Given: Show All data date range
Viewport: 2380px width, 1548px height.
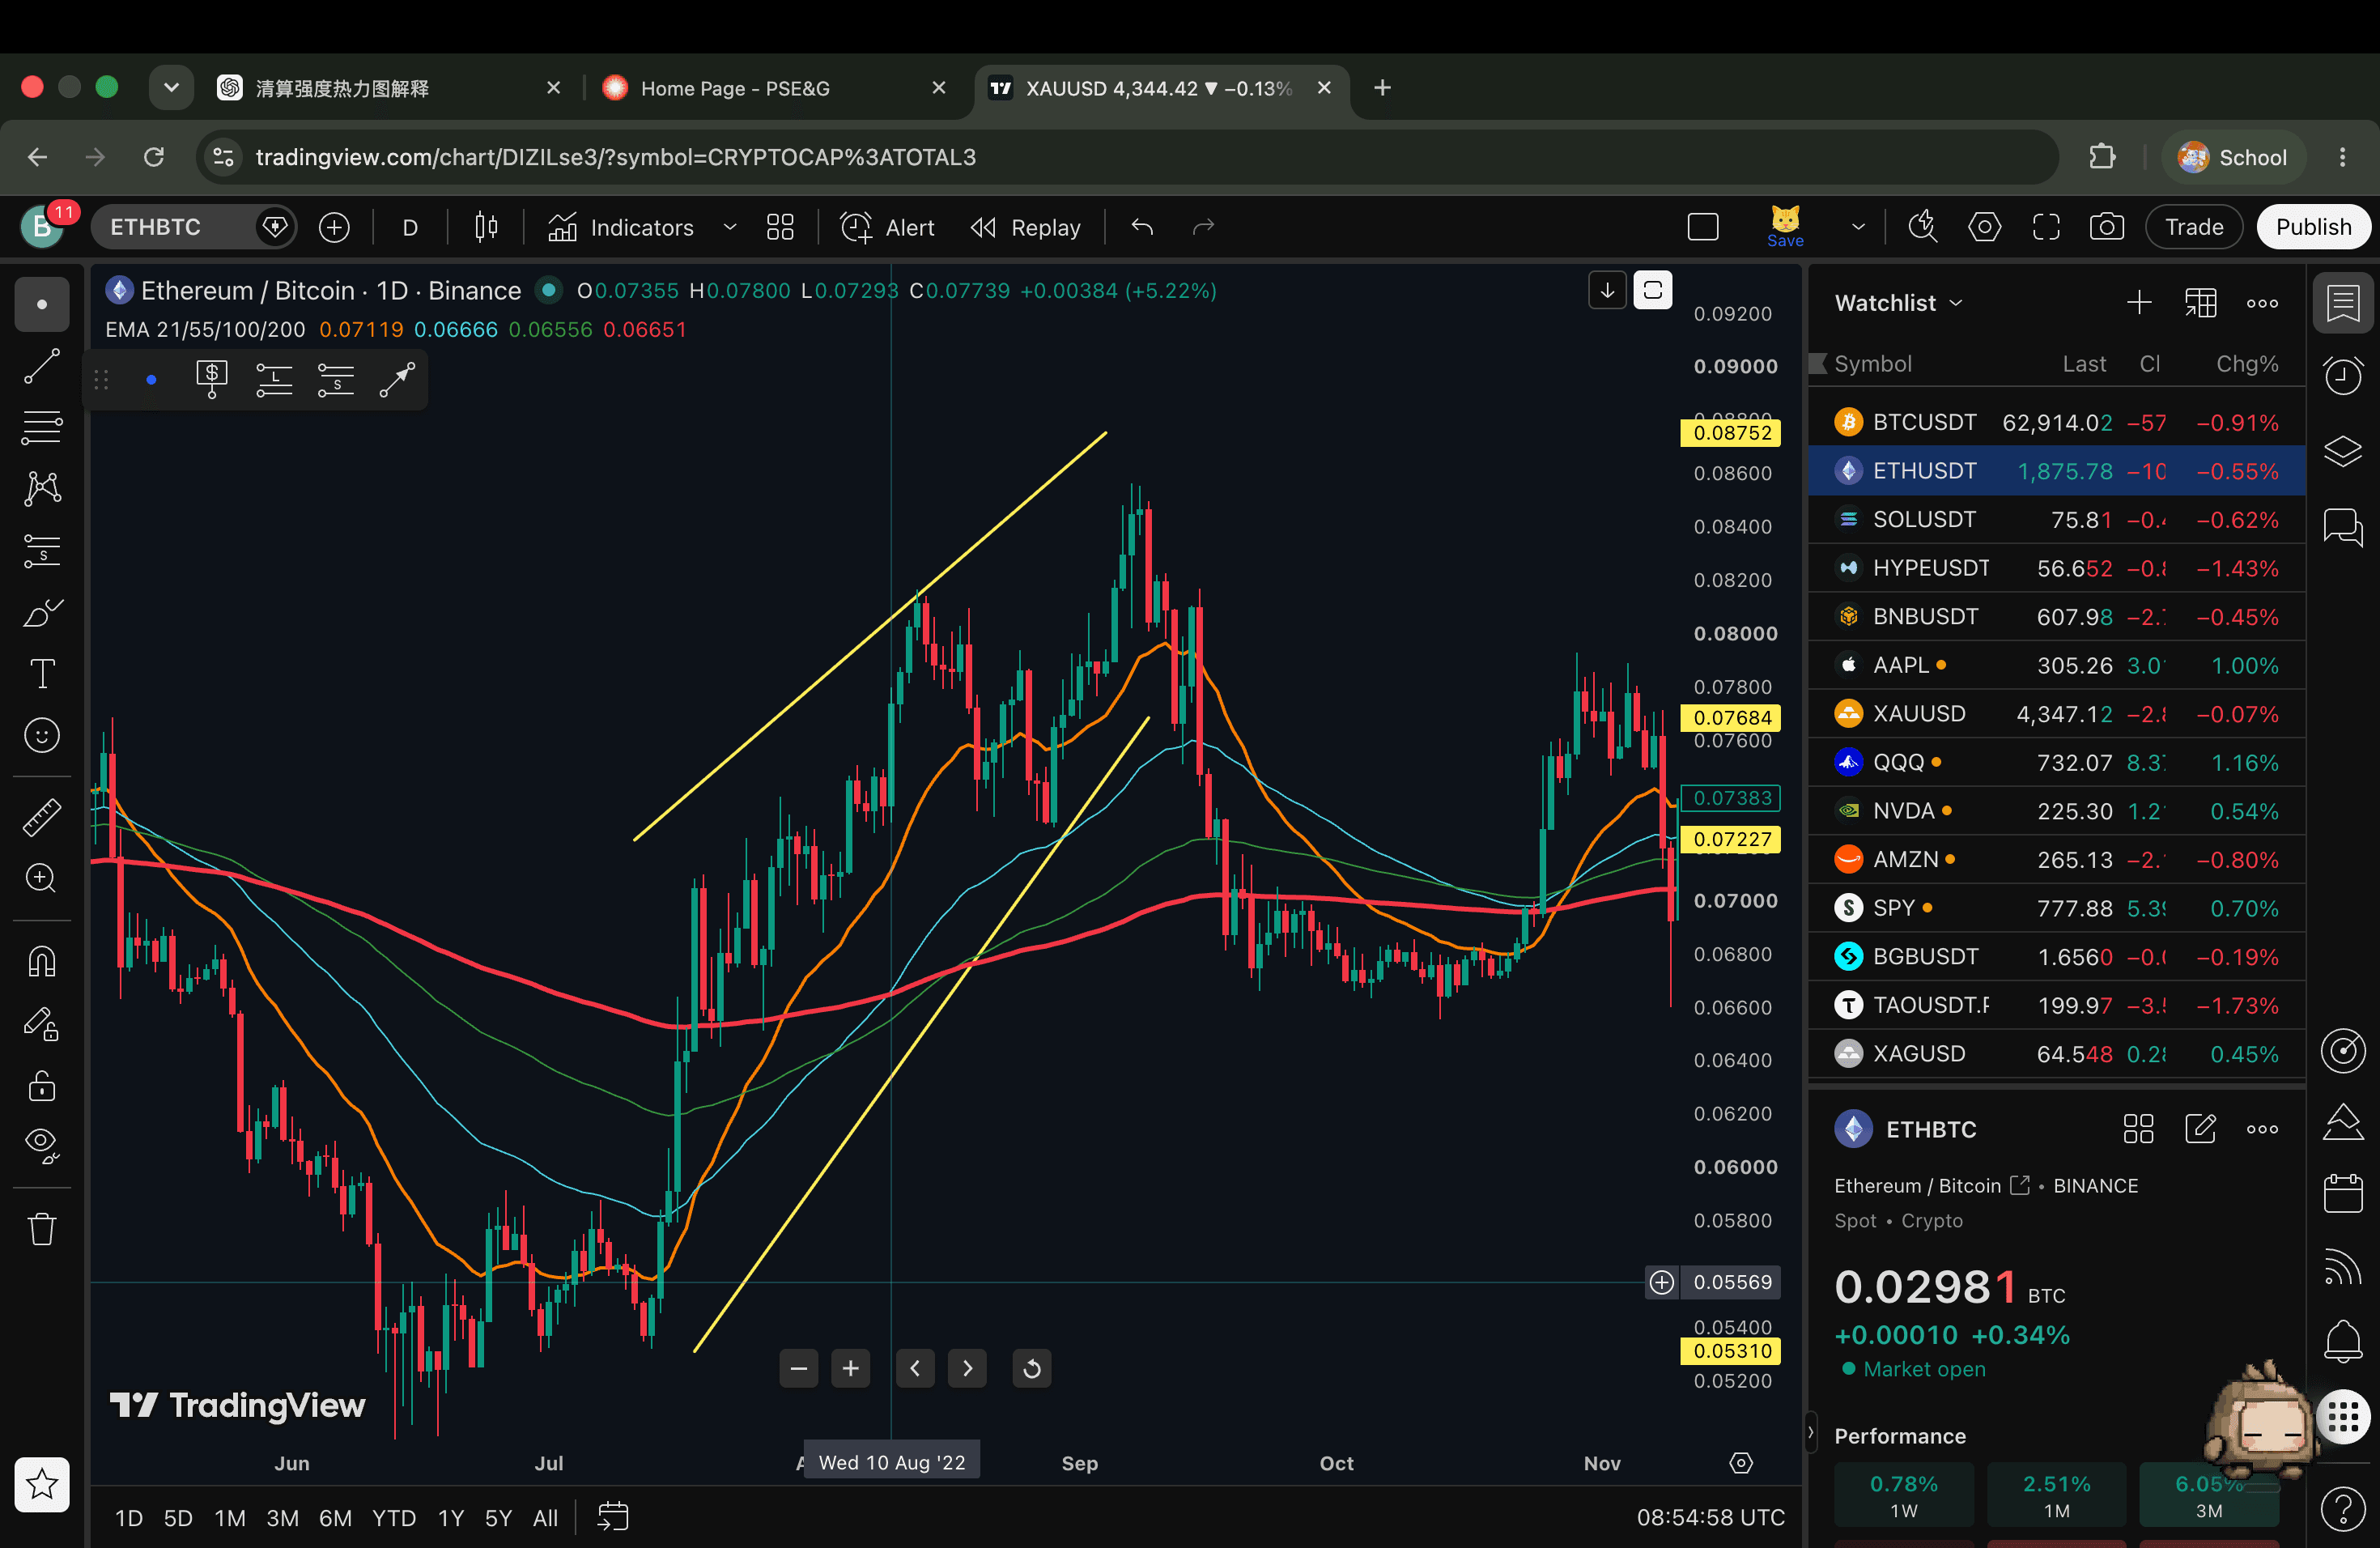Looking at the screenshot, I should coord(545,1517).
